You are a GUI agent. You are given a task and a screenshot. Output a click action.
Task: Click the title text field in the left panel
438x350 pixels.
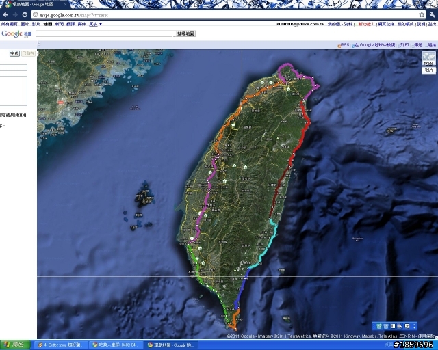(x=13, y=68)
